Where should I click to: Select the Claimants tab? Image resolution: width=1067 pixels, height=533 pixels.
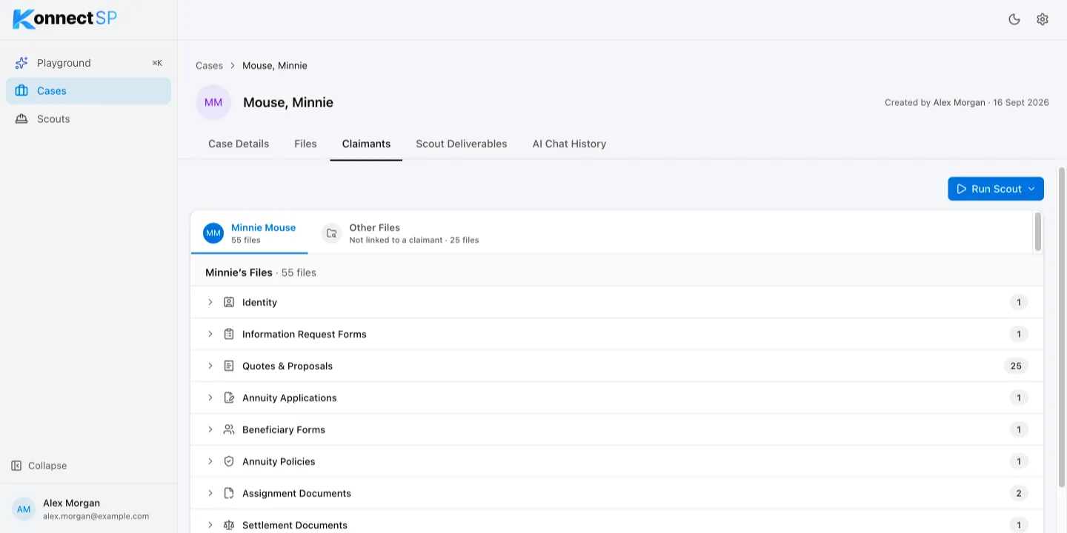coord(366,144)
